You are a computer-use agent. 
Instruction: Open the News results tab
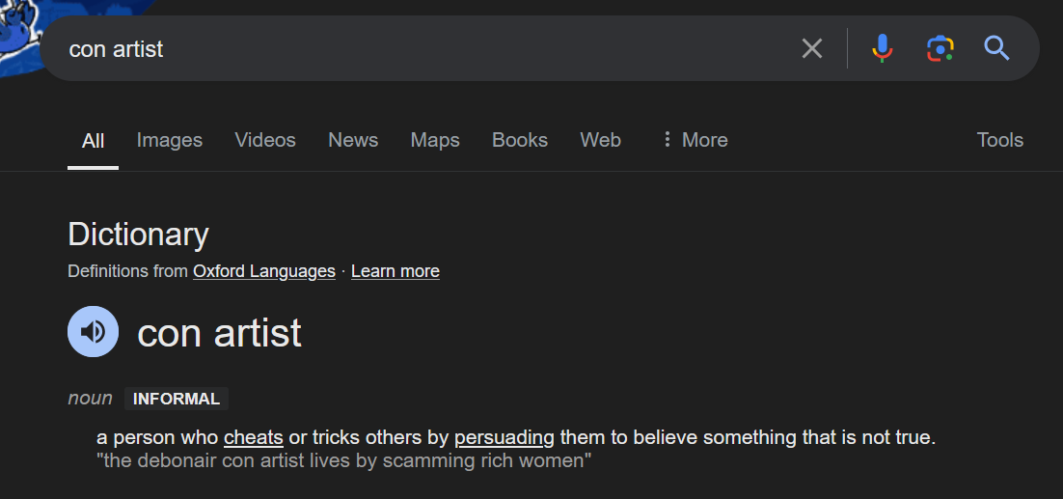[353, 140]
